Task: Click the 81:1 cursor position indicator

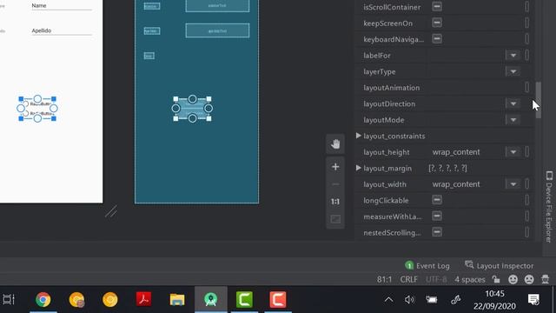Action: (384, 280)
